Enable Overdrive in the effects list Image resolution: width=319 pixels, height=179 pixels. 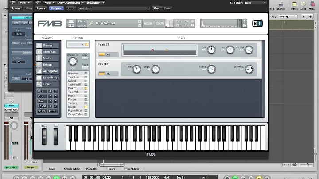[x=86, y=73]
